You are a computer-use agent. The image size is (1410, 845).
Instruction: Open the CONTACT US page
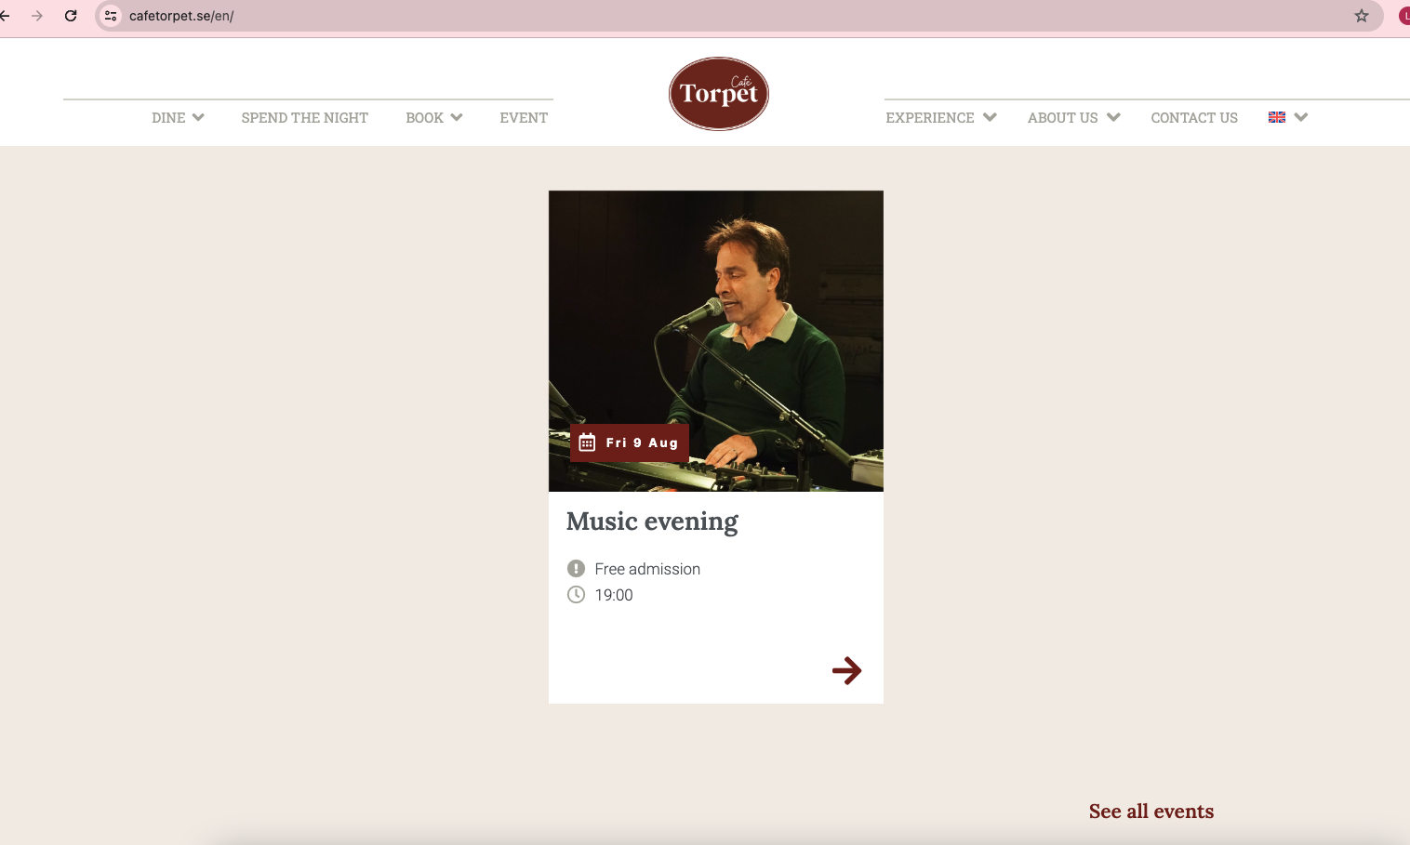1194,118
